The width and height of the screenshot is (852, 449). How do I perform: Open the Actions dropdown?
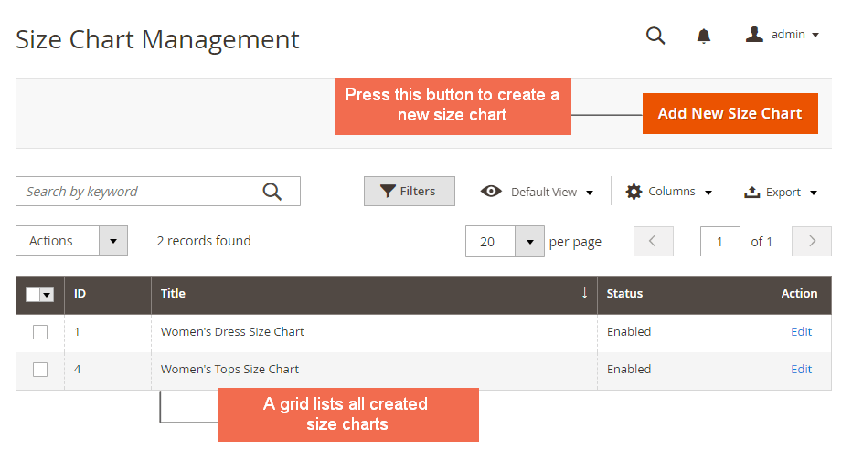point(71,241)
